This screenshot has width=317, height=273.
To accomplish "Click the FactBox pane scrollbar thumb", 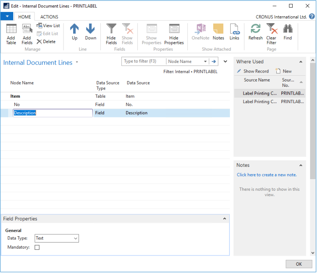I will click(x=313, y=121).
